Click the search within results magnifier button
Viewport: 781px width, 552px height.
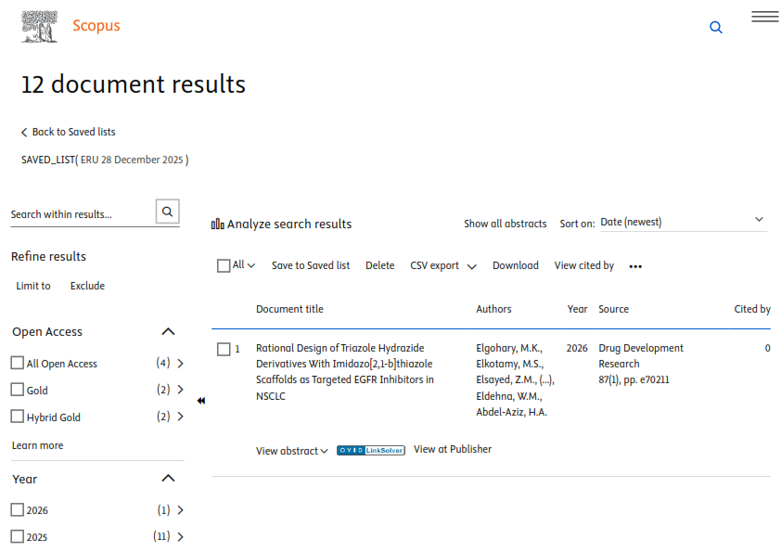167,212
